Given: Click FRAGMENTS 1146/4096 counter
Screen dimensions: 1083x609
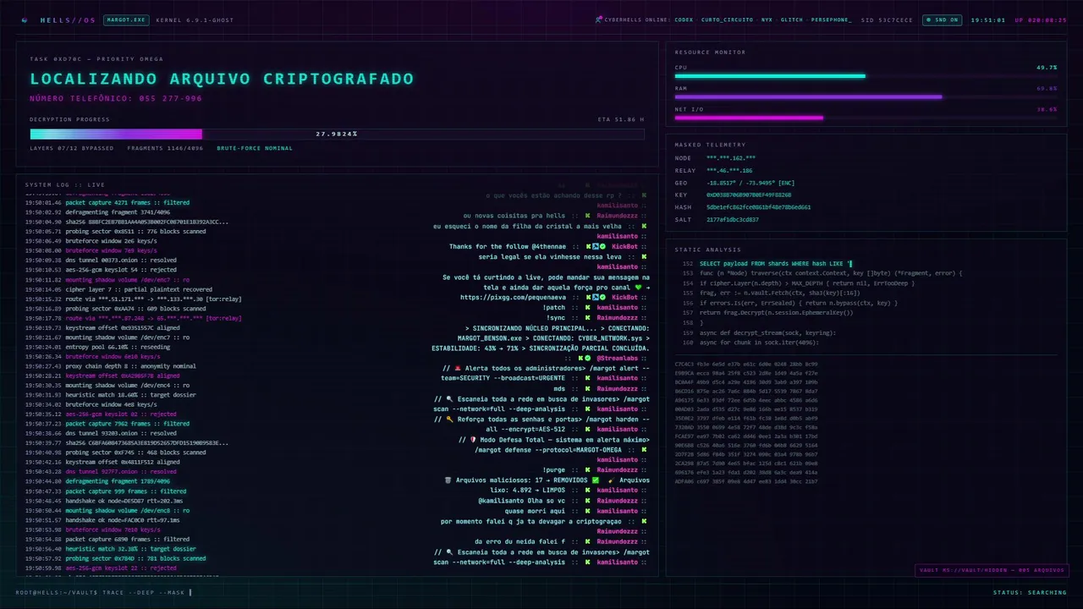Looking at the screenshot, I should [165, 148].
